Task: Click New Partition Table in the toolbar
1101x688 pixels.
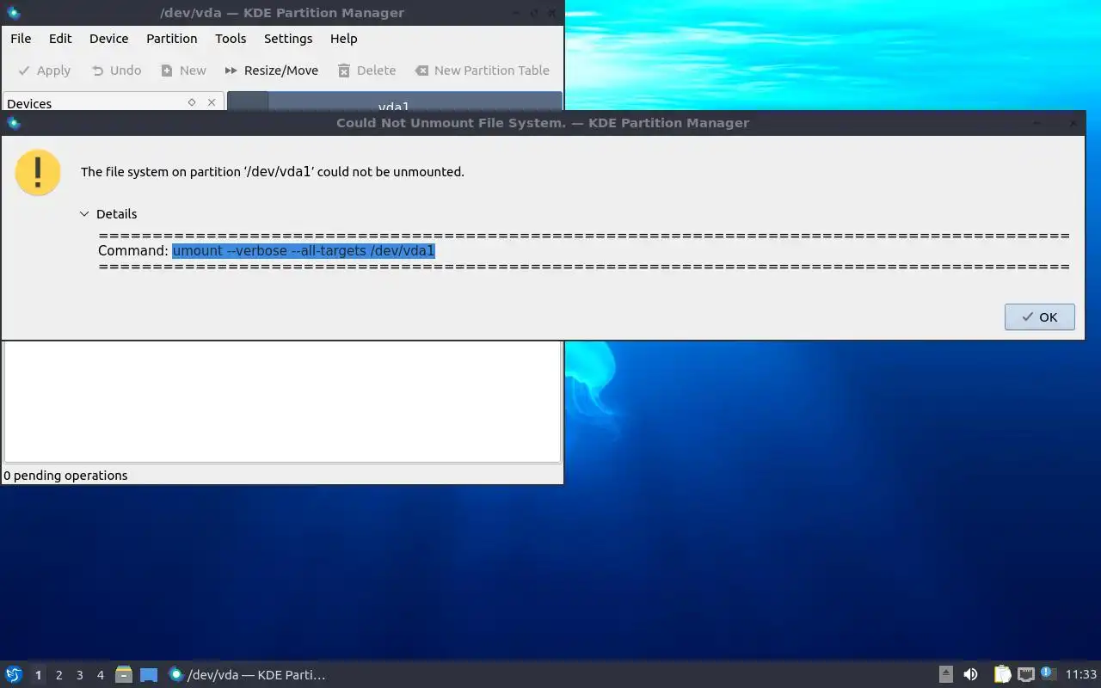Action: [x=483, y=71]
